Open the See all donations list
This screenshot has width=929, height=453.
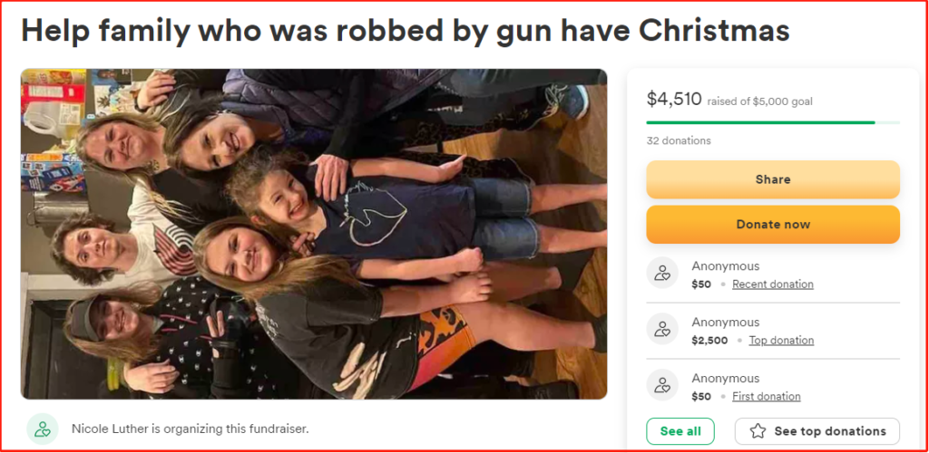(x=680, y=431)
